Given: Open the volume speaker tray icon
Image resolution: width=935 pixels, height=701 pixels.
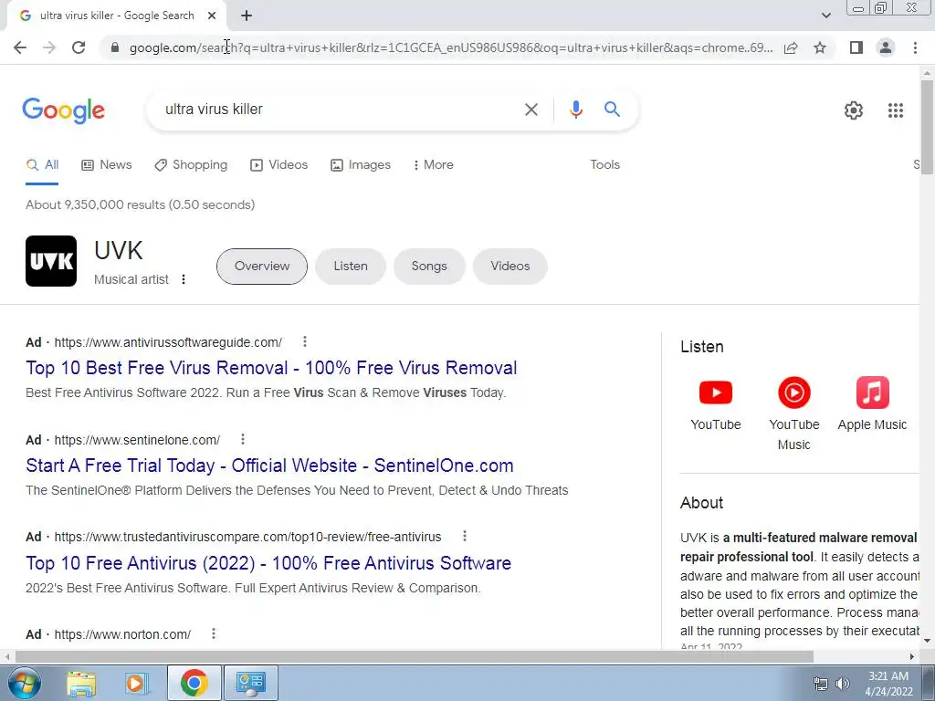Looking at the screenshot, I should (x=843, y=684).
